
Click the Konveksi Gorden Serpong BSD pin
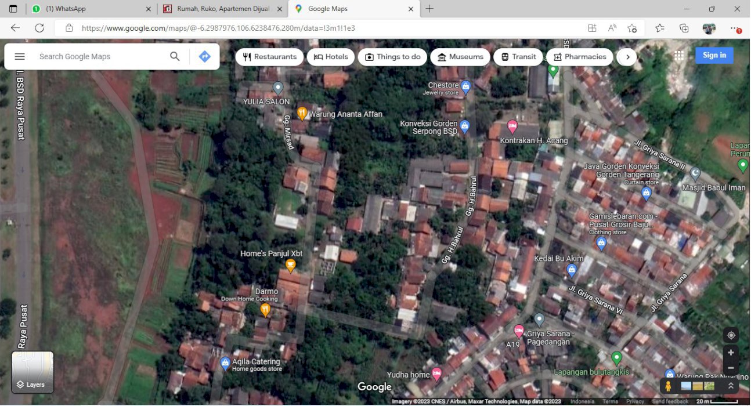(464, 126)
